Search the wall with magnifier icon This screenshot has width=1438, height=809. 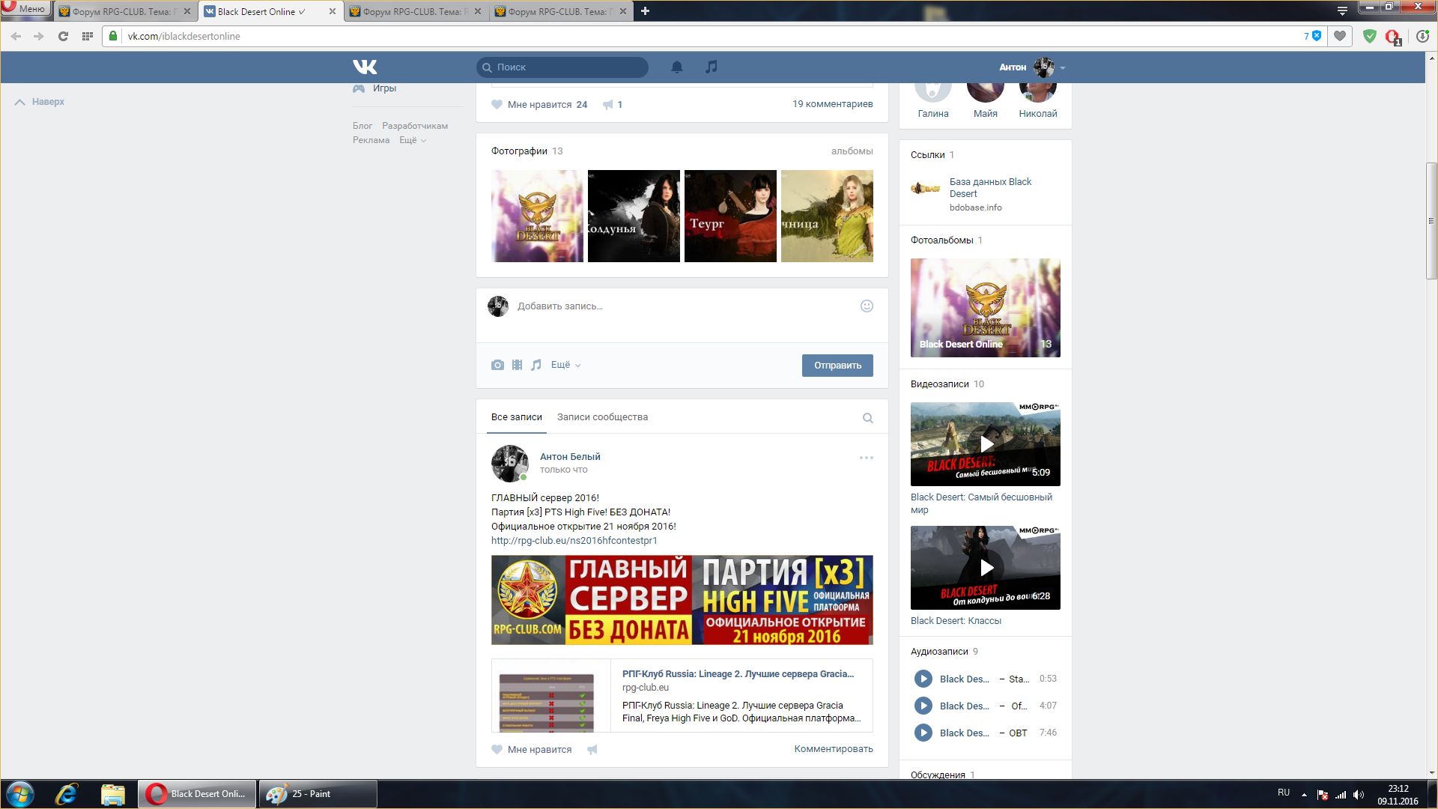click(x=867, y=418)
